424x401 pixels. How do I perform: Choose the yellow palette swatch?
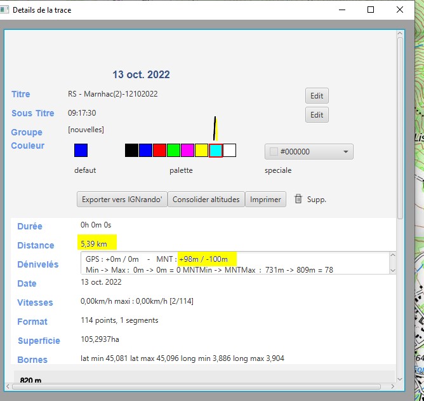pos(201,151)
